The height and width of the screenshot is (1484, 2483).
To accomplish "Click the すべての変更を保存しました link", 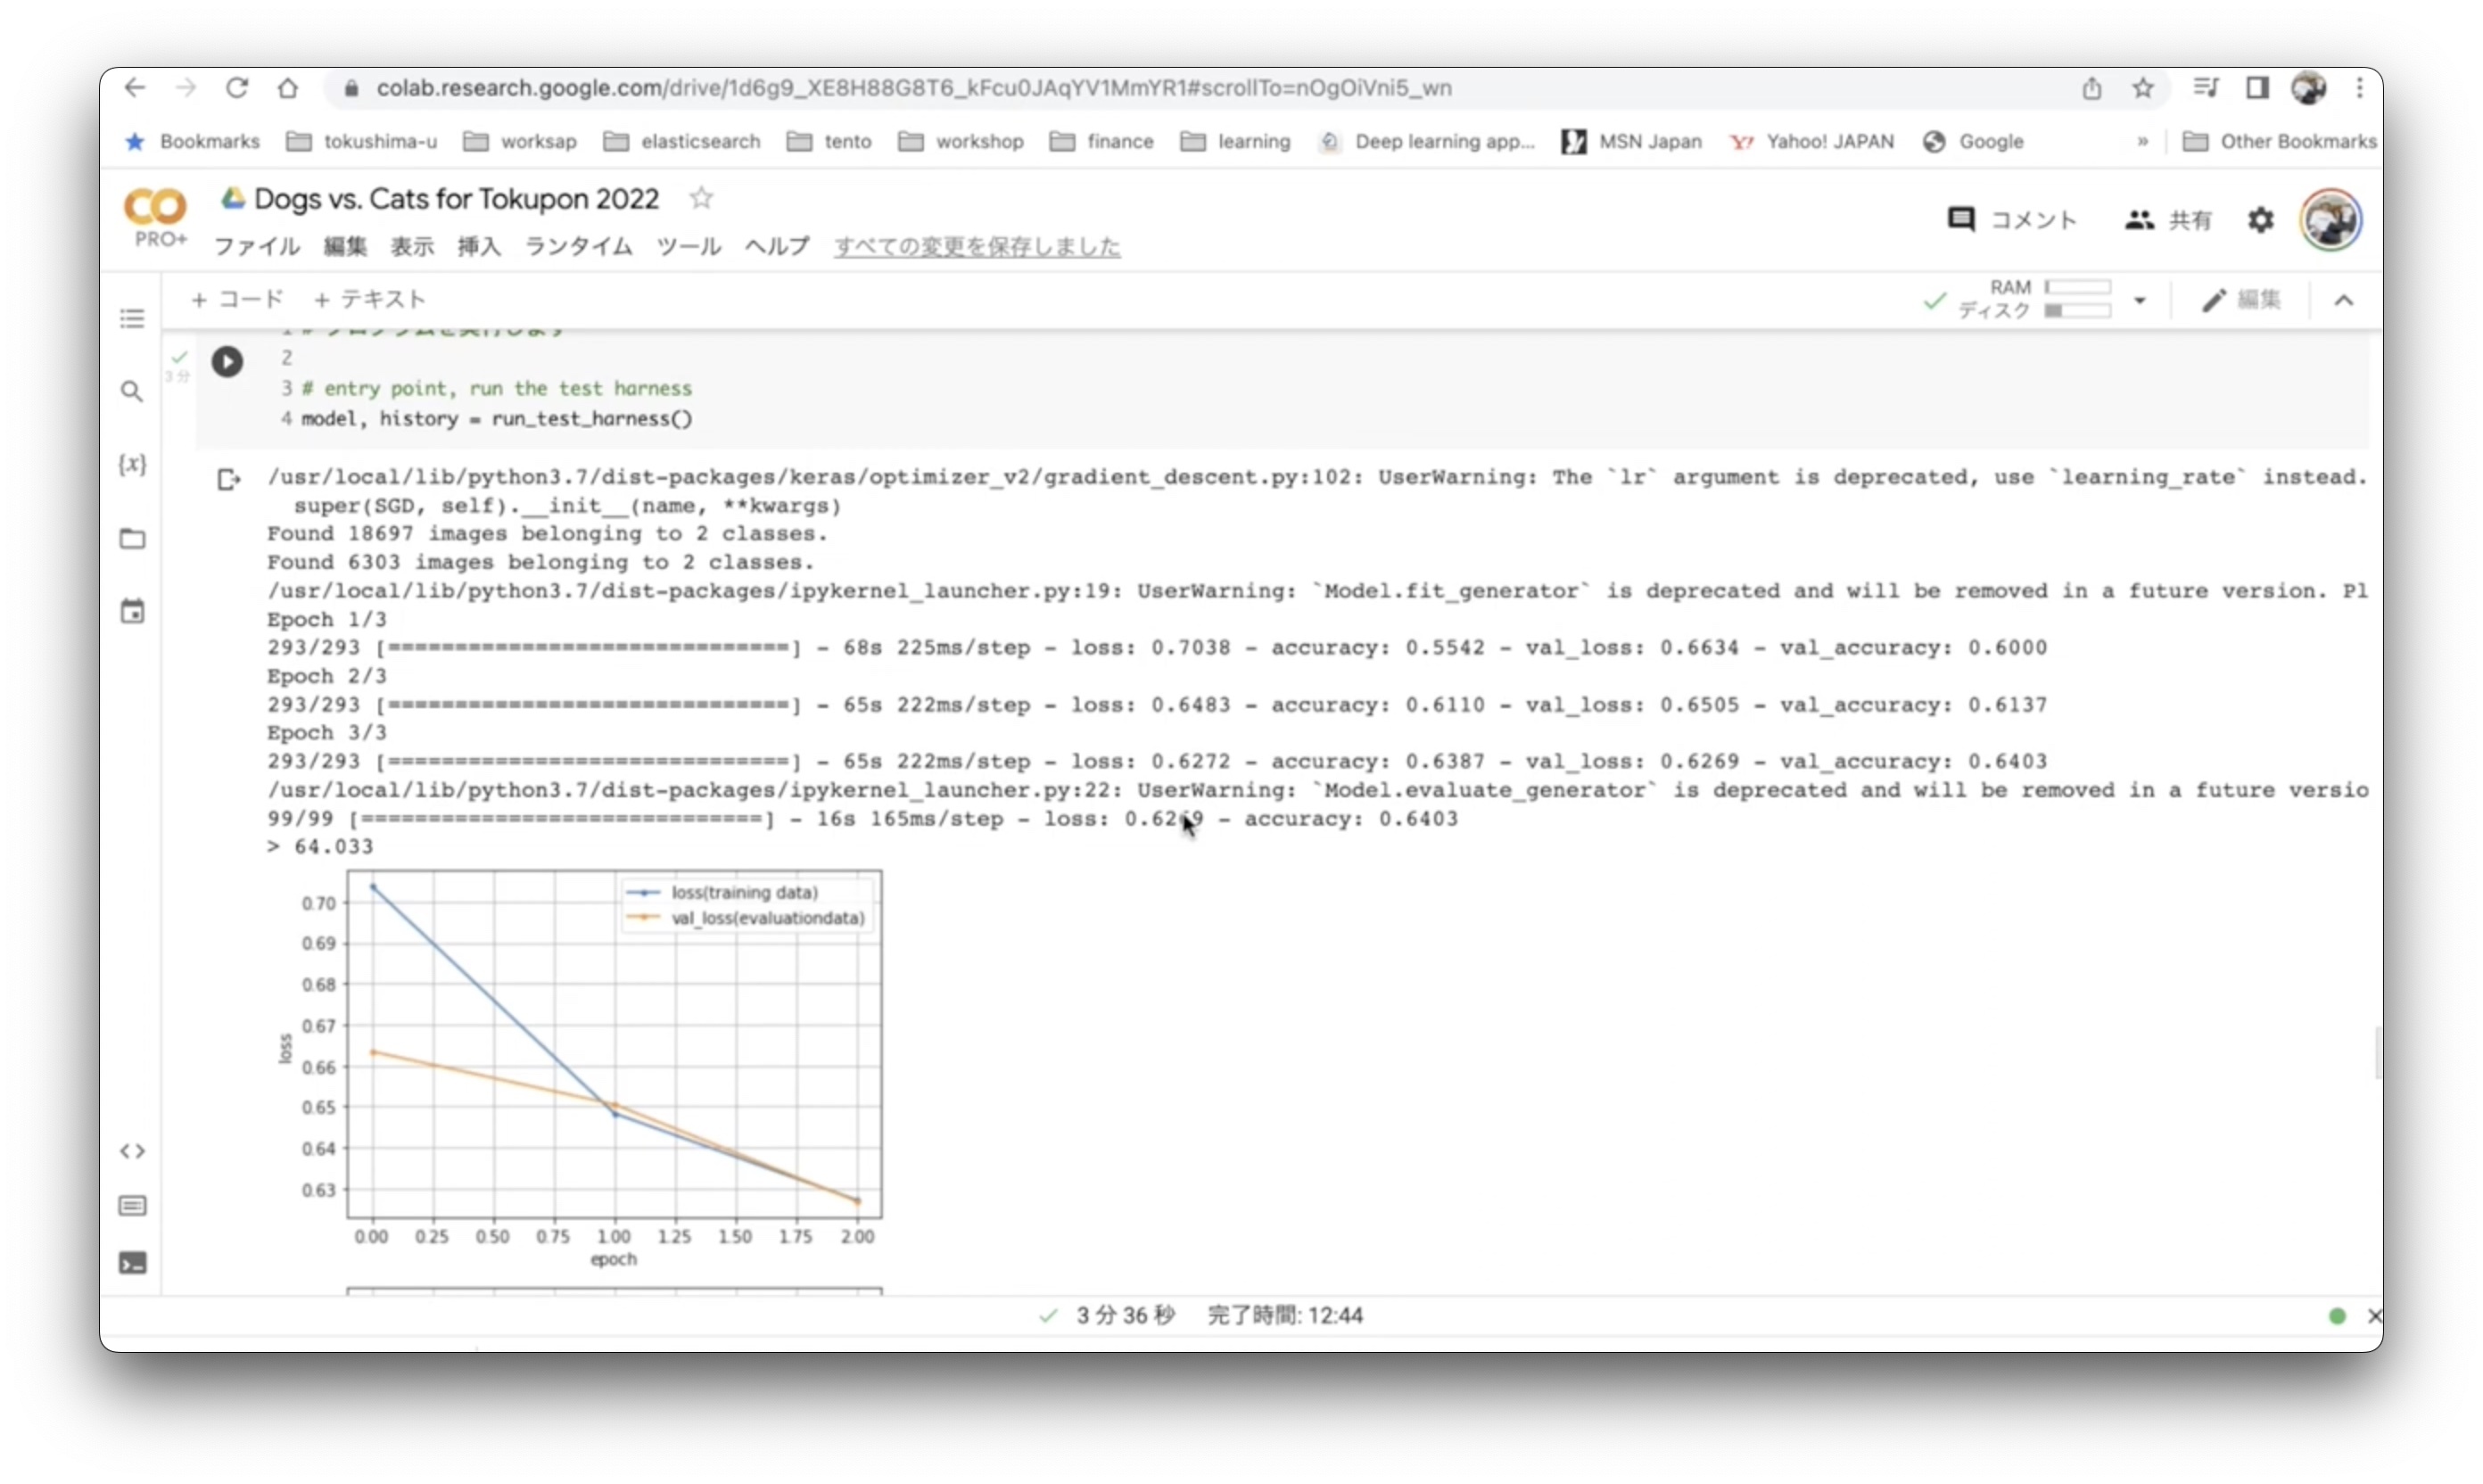I will (x=977, y=247).
